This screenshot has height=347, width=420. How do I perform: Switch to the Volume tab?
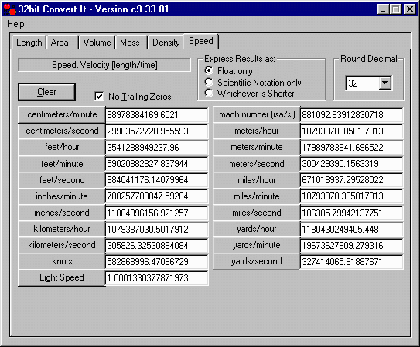(x=97, y=43)
